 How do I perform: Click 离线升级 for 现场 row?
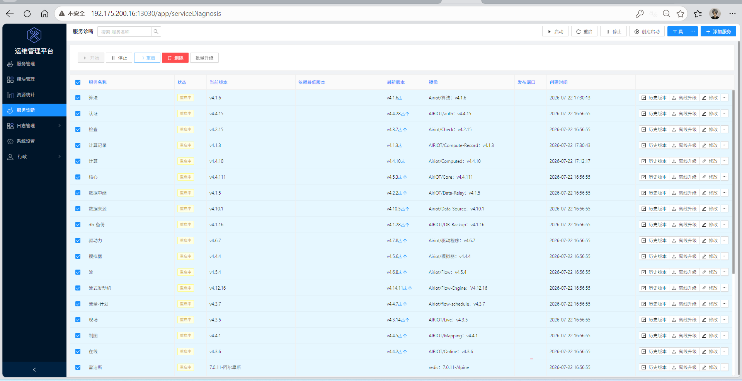pos(684,320)
